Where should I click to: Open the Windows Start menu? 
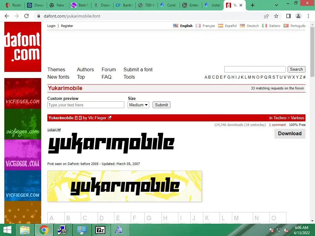(7, 230)
